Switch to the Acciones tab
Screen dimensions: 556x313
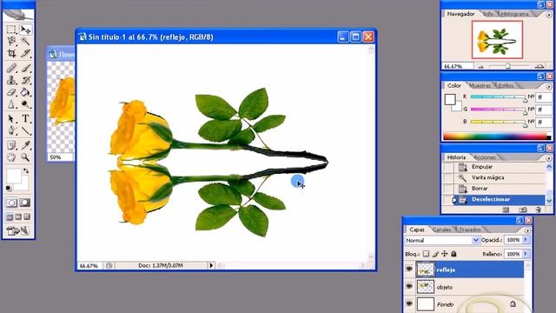pyautogui.click(x=485, y=157)
